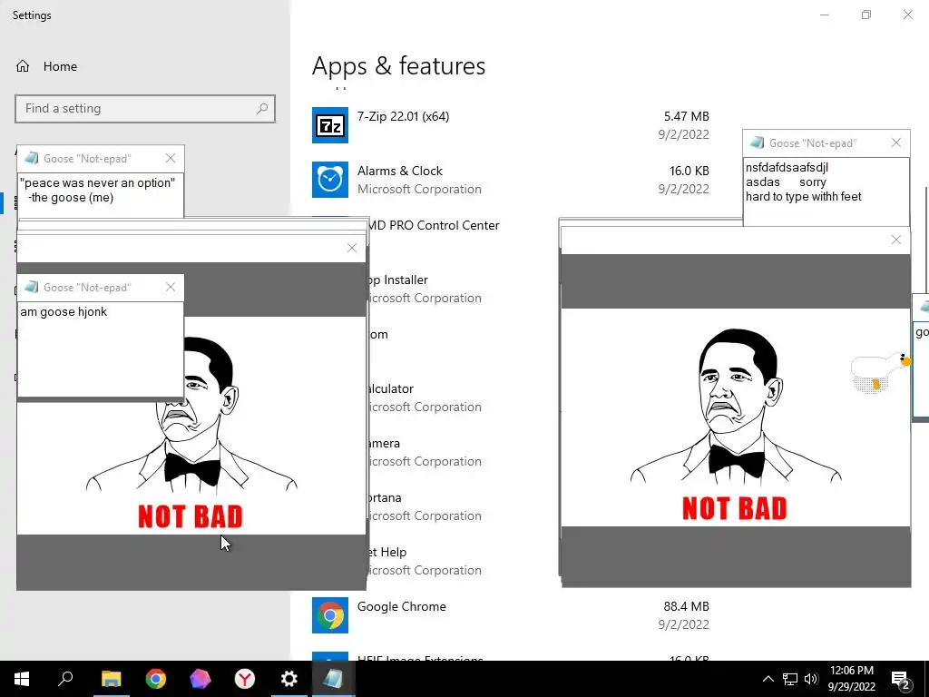The width and height of the screenshot is (929, 697).
Task: Click the left NOT BAD meme image
Action: coord(191,426)
